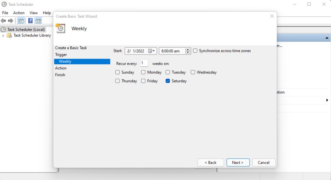Open the calendar picker icon in Start date

click(x=152, y=51)
